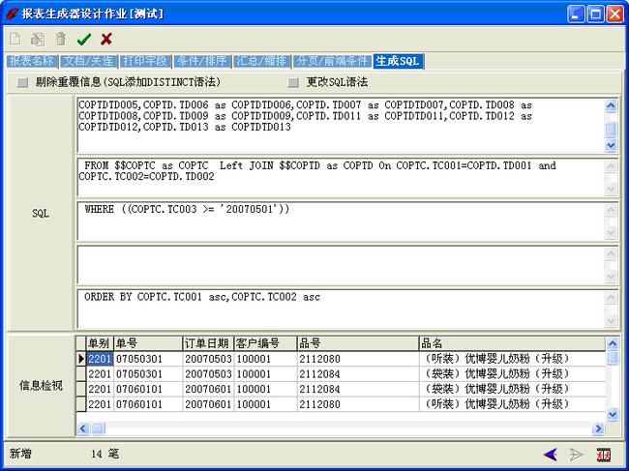
Task: Select the 分页/前端条件 tab
Action: click(x=332, y=61)
